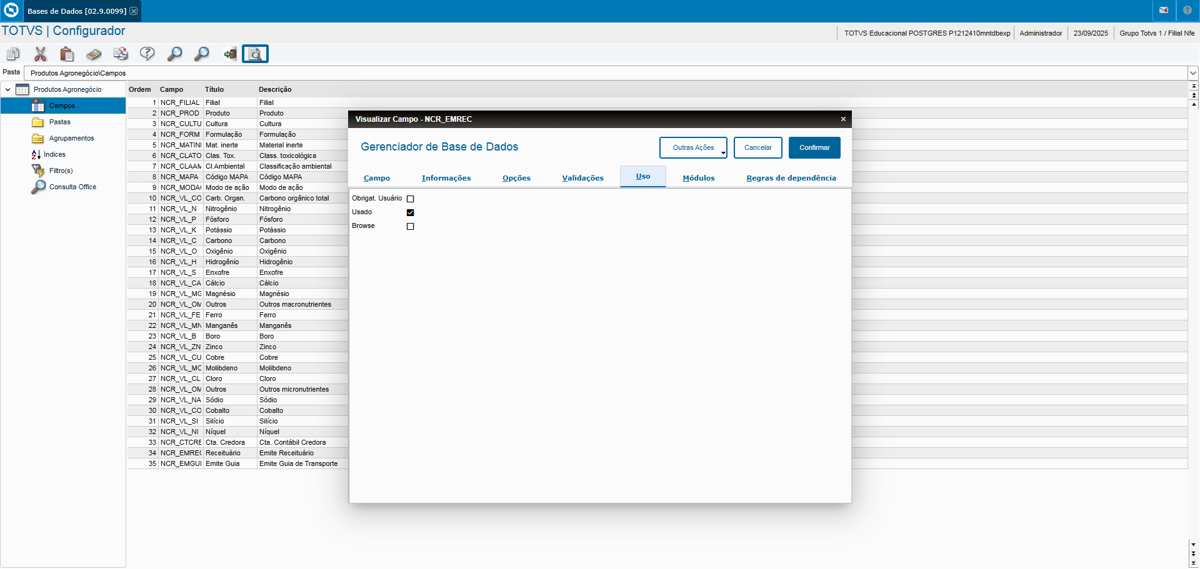
Task: Click page-up double arrow in grid scrollbar
Action: (x=1194, y=95)
